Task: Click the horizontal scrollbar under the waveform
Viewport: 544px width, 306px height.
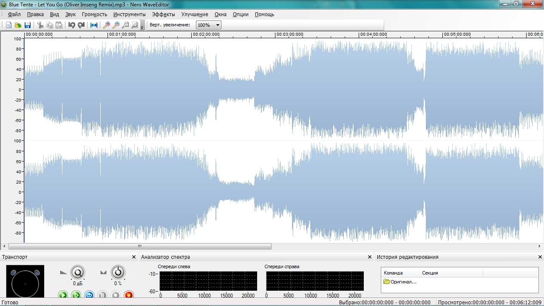Action: click(140, 246)
